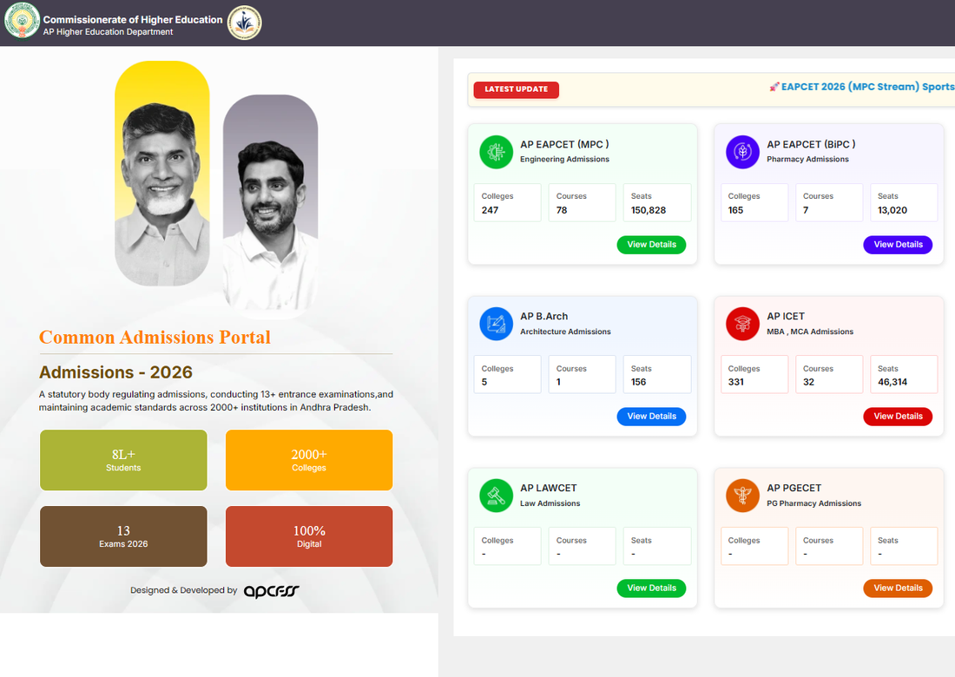
Task: Click the Admissions - 2026 heading
Action: click(x=115, y=372)
